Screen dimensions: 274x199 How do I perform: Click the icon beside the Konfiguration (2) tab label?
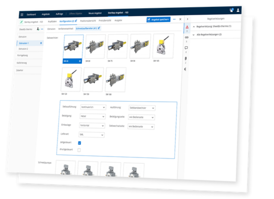coord(76,21)
